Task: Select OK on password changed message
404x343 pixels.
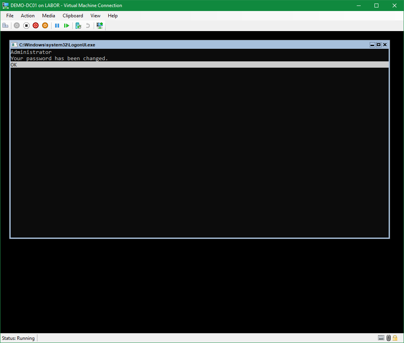Action: coord(14,65)
